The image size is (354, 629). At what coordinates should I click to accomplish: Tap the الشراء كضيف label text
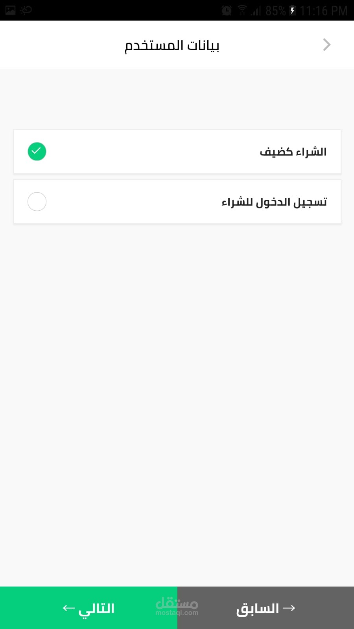pyautogui.click(x=293, y=152)
